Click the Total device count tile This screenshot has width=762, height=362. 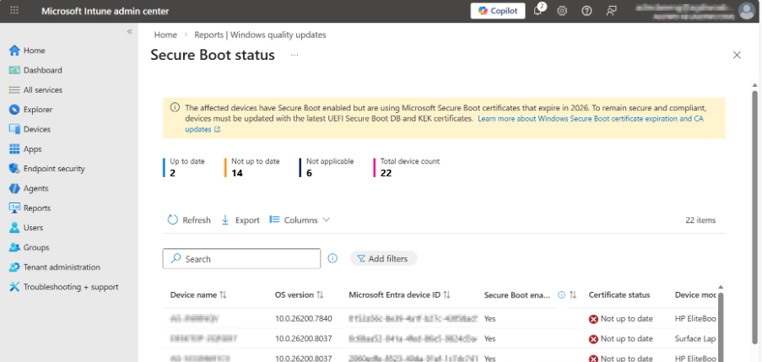(407, 167)
